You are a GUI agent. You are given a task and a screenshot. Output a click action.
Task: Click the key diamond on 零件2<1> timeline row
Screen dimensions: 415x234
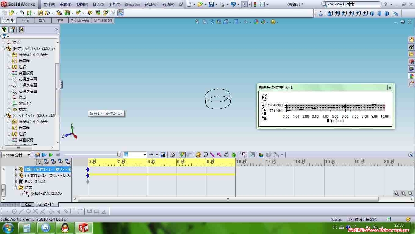[x=88, y=175]
